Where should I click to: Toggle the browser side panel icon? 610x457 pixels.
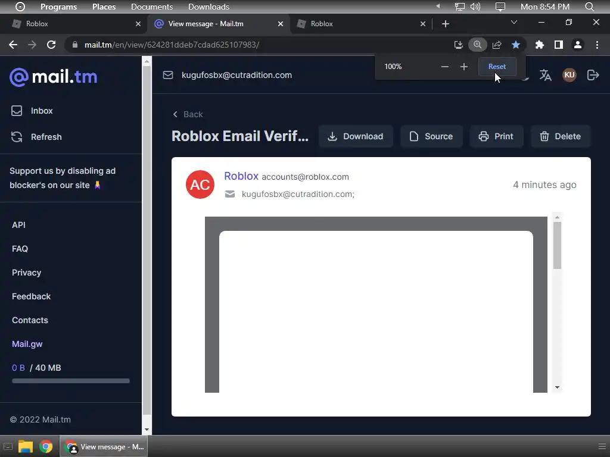559,45
